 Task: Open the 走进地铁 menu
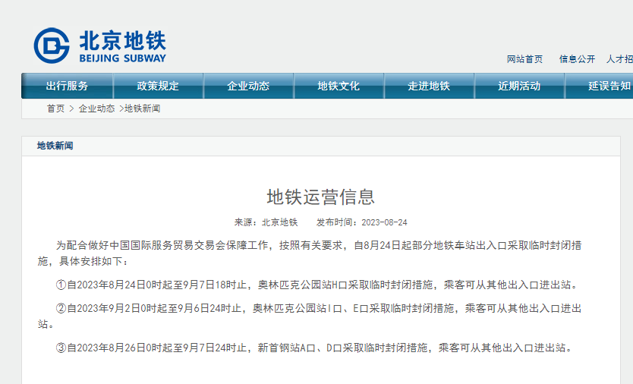(x=429, y=86)
